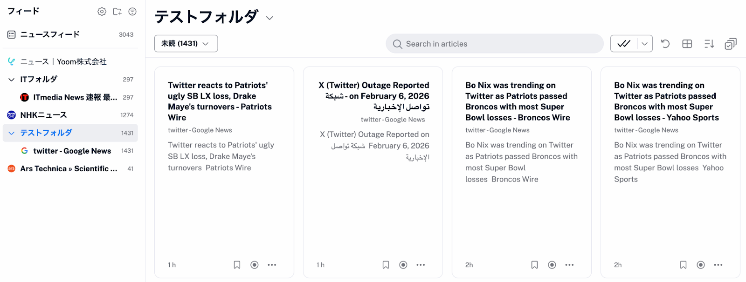
Task: Bookmark the Twitter reacts to Patriots article
Action: click(237, 265)
